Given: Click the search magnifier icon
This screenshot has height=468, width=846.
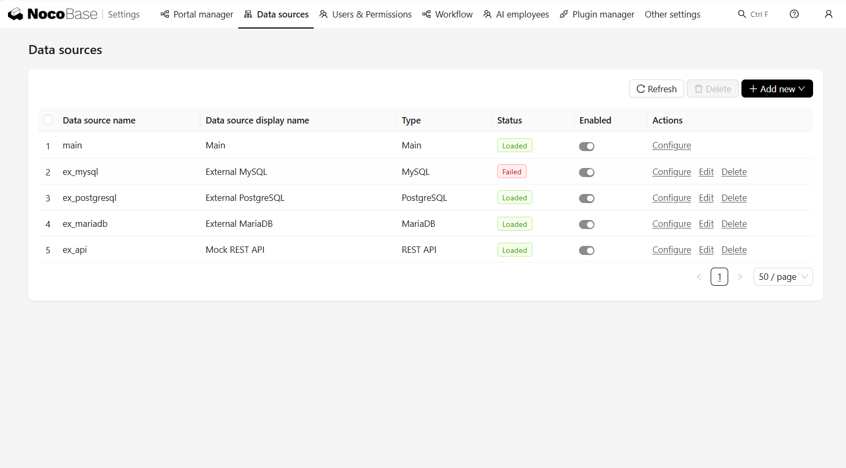Looking at the screenshot, I should 742,14.
